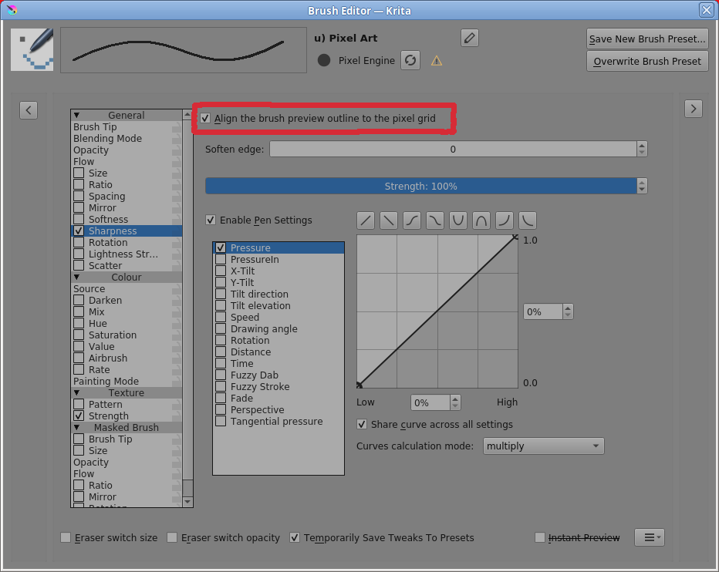Click the Soften edge slider bar
The image size is (719, 572).
pos(453,149)
